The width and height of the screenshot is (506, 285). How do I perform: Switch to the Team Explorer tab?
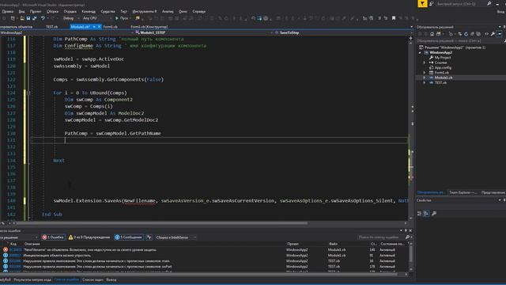463,192
